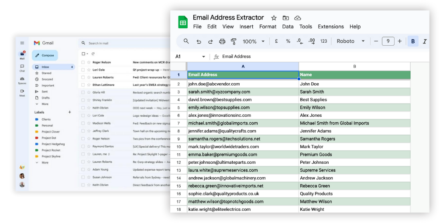Screen dimensions: 440x223
Task: Open the name box dropdown arrow
Action: [x=203, y=57]
